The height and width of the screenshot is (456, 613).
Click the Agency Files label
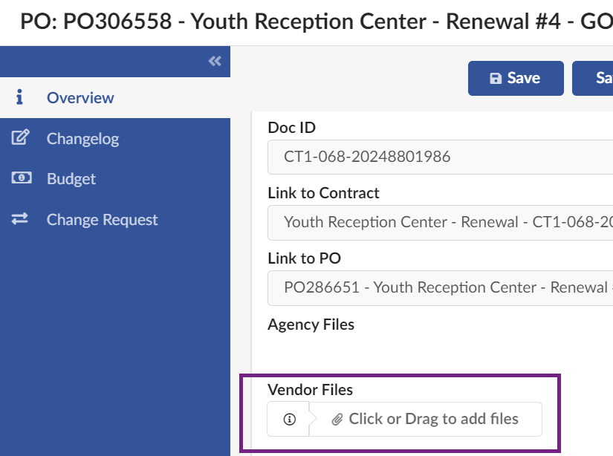pos(311,325)
